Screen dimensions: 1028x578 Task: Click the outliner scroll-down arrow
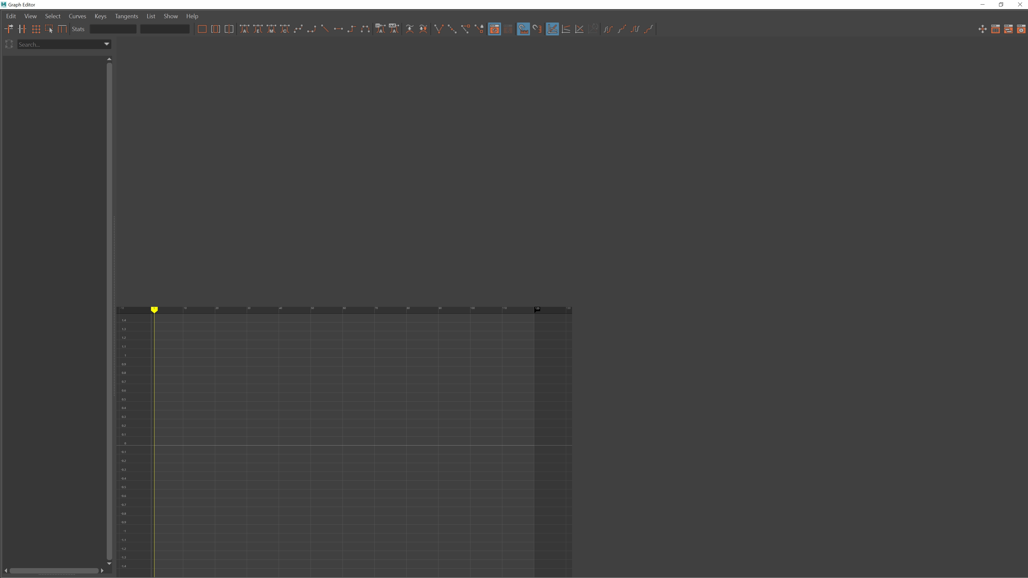(109, 564)
